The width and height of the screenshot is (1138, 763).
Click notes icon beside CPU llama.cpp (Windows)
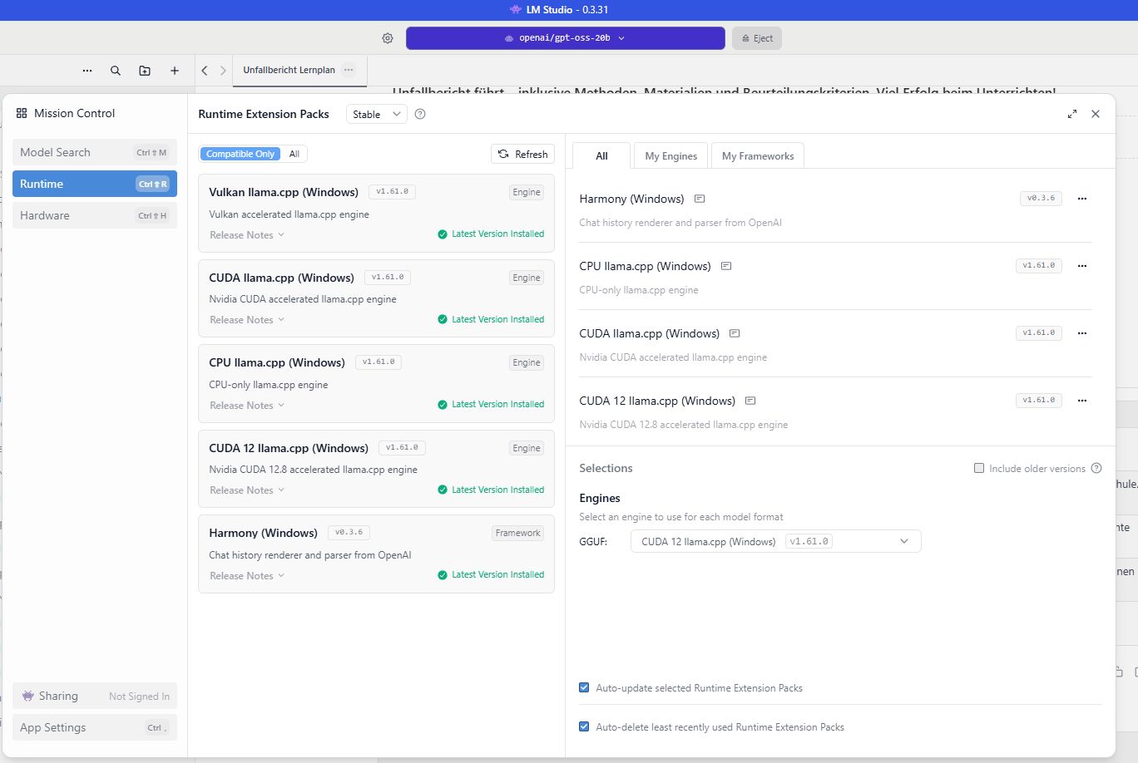(x=726, y=266)
